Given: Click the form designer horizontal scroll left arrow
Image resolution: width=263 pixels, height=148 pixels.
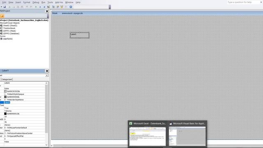Looking at the screenshot, I should pos(52,146).
